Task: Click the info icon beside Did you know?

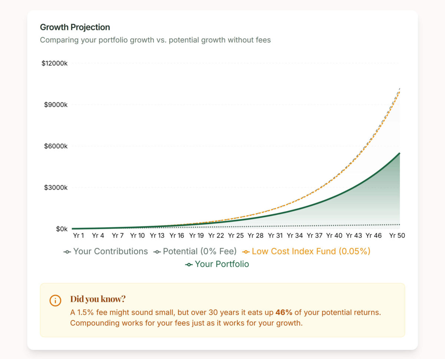Action: point(55,300)
